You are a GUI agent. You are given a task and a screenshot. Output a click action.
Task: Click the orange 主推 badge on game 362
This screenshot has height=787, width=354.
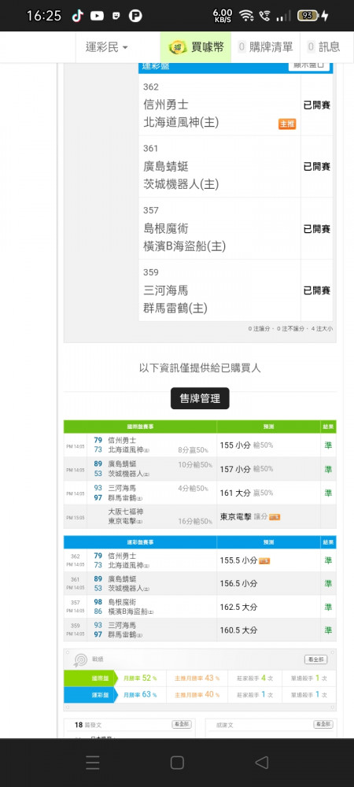[x=287, y=124]
